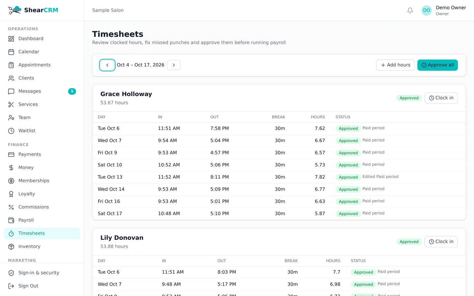Click Edited Paid period on Tue Oct 13
This screenshot has height=296, width=474.
pyautogui.click(x=381, y=177)
